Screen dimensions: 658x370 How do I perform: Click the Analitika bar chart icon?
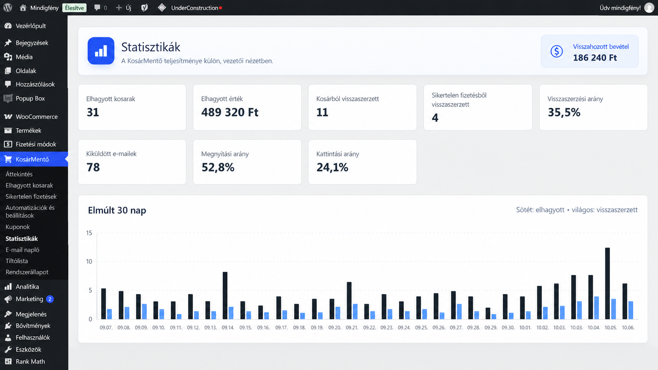click(x=8, y=287)
